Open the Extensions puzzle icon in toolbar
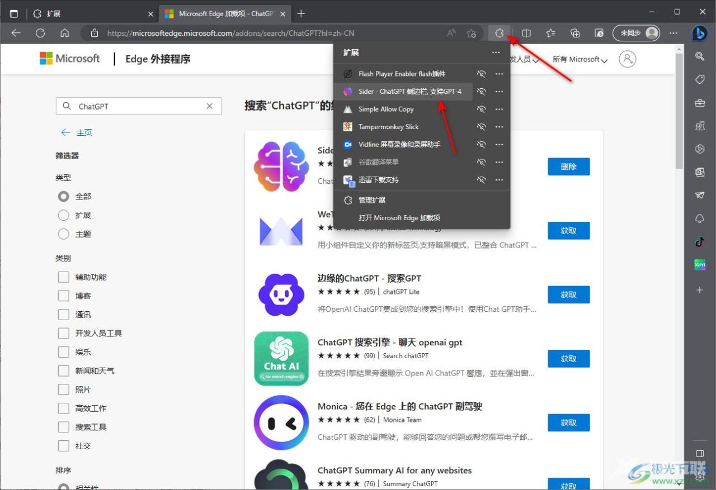Screen dimensions: 716x490 point(500,33)
